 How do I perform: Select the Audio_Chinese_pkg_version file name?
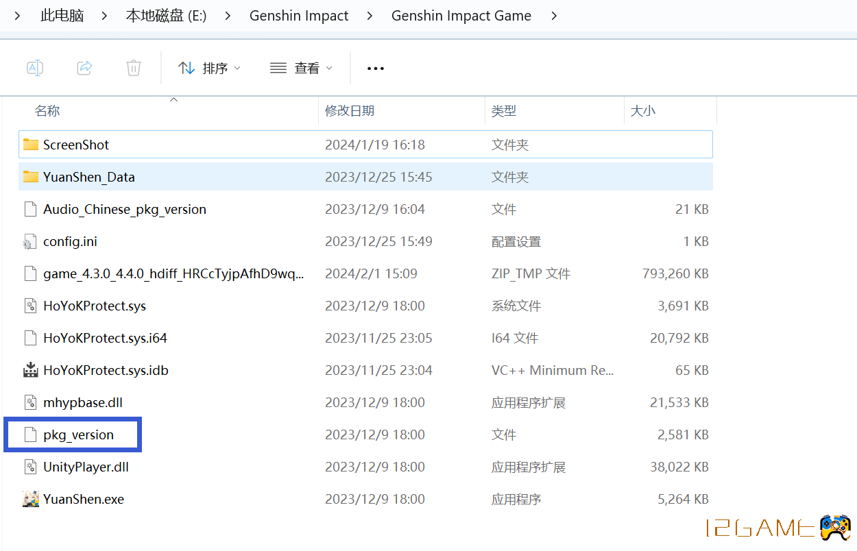click(x=125, y=209)
